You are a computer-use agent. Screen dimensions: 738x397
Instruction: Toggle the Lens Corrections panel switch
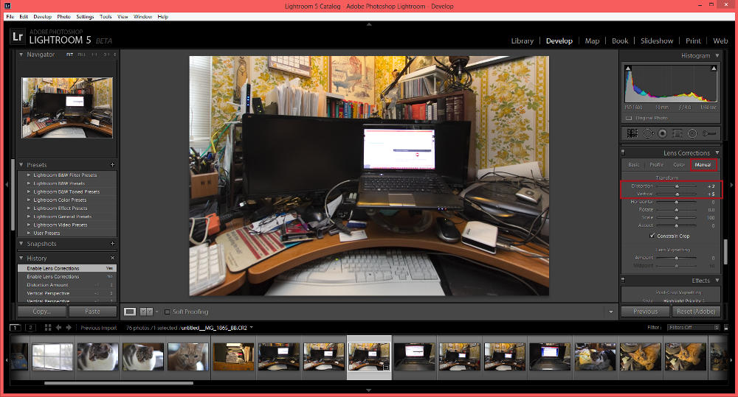623,152
